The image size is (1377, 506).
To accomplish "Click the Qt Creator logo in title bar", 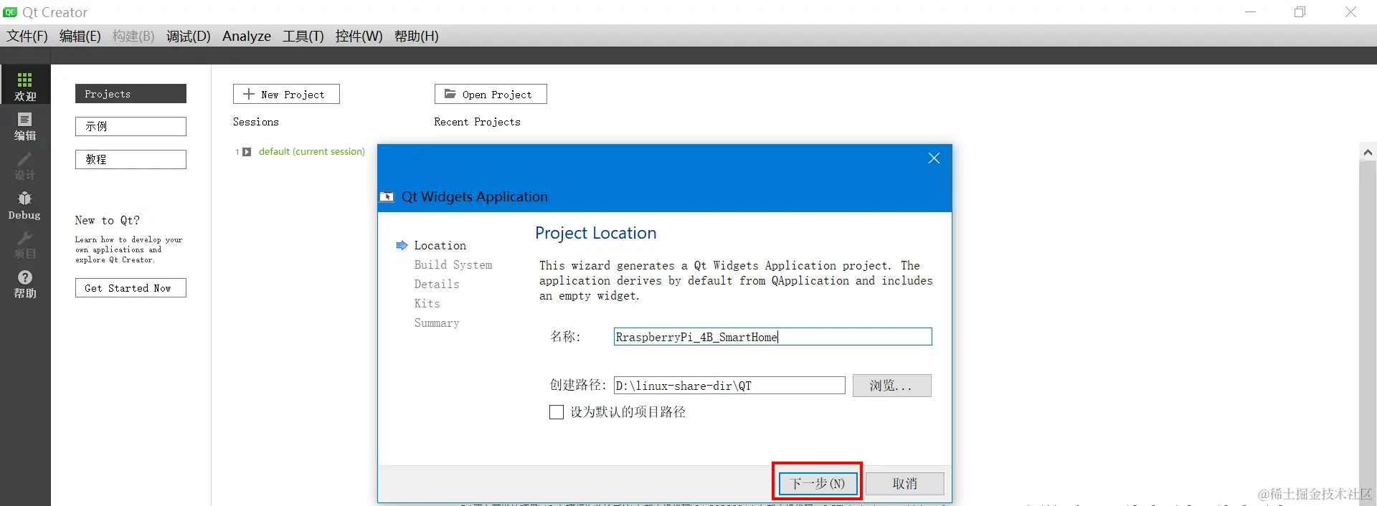I will point(10,12).
